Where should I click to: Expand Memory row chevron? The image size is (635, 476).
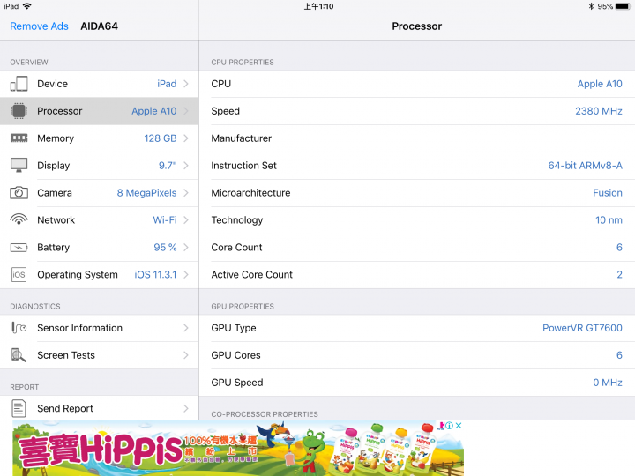point(186,138)
